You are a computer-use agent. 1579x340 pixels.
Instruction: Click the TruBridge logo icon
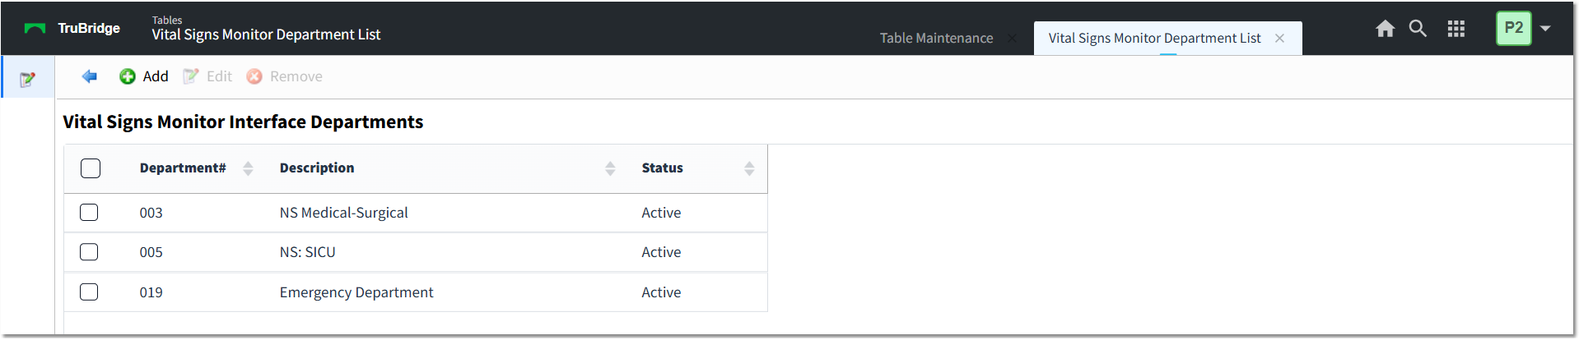[x=35, y=28]
